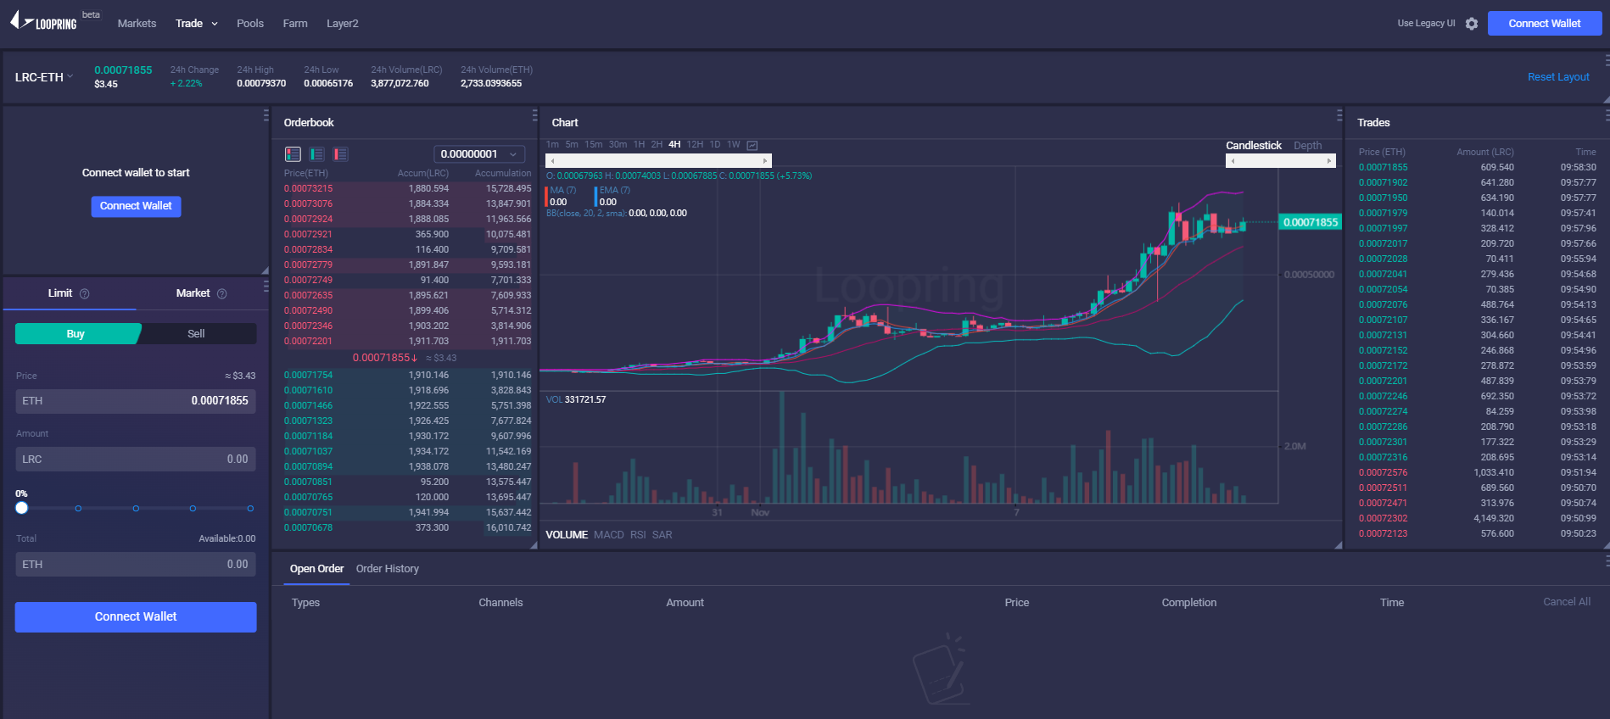This screenshot has width=1610, height=719.
Task: Click the Reset Layout link
Action: click(x=1559, y=77)
